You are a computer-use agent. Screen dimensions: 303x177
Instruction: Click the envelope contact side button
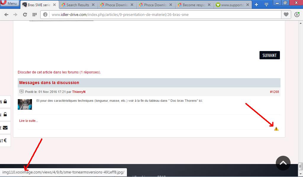(5, 128)
